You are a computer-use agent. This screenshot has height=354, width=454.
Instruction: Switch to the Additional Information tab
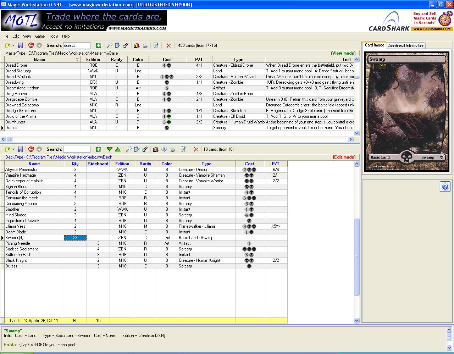tap(406, 46)
